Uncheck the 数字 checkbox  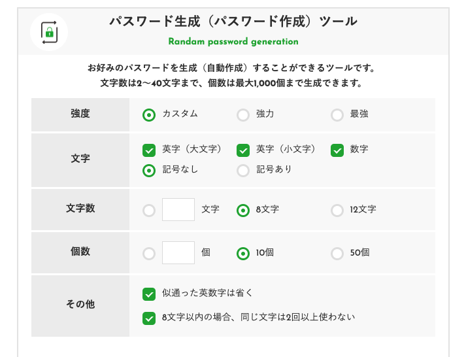pos(337,150)
